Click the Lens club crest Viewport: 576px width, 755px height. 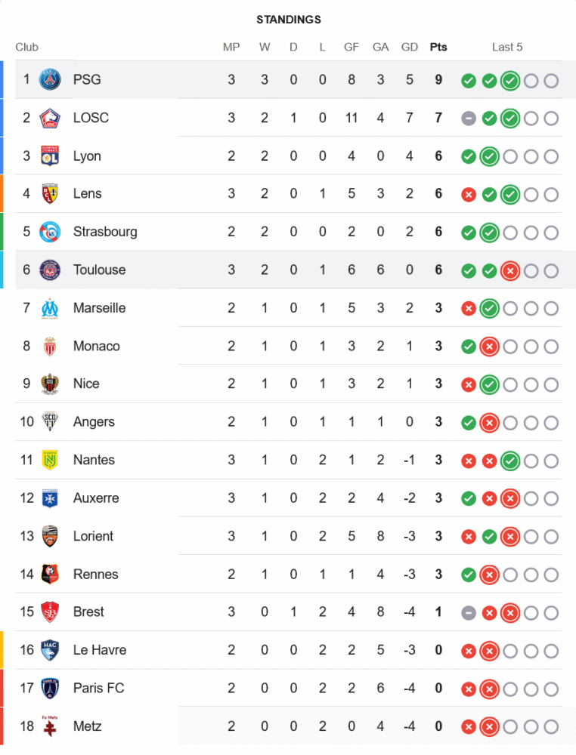pyautogui.click(x=50, y=194)
